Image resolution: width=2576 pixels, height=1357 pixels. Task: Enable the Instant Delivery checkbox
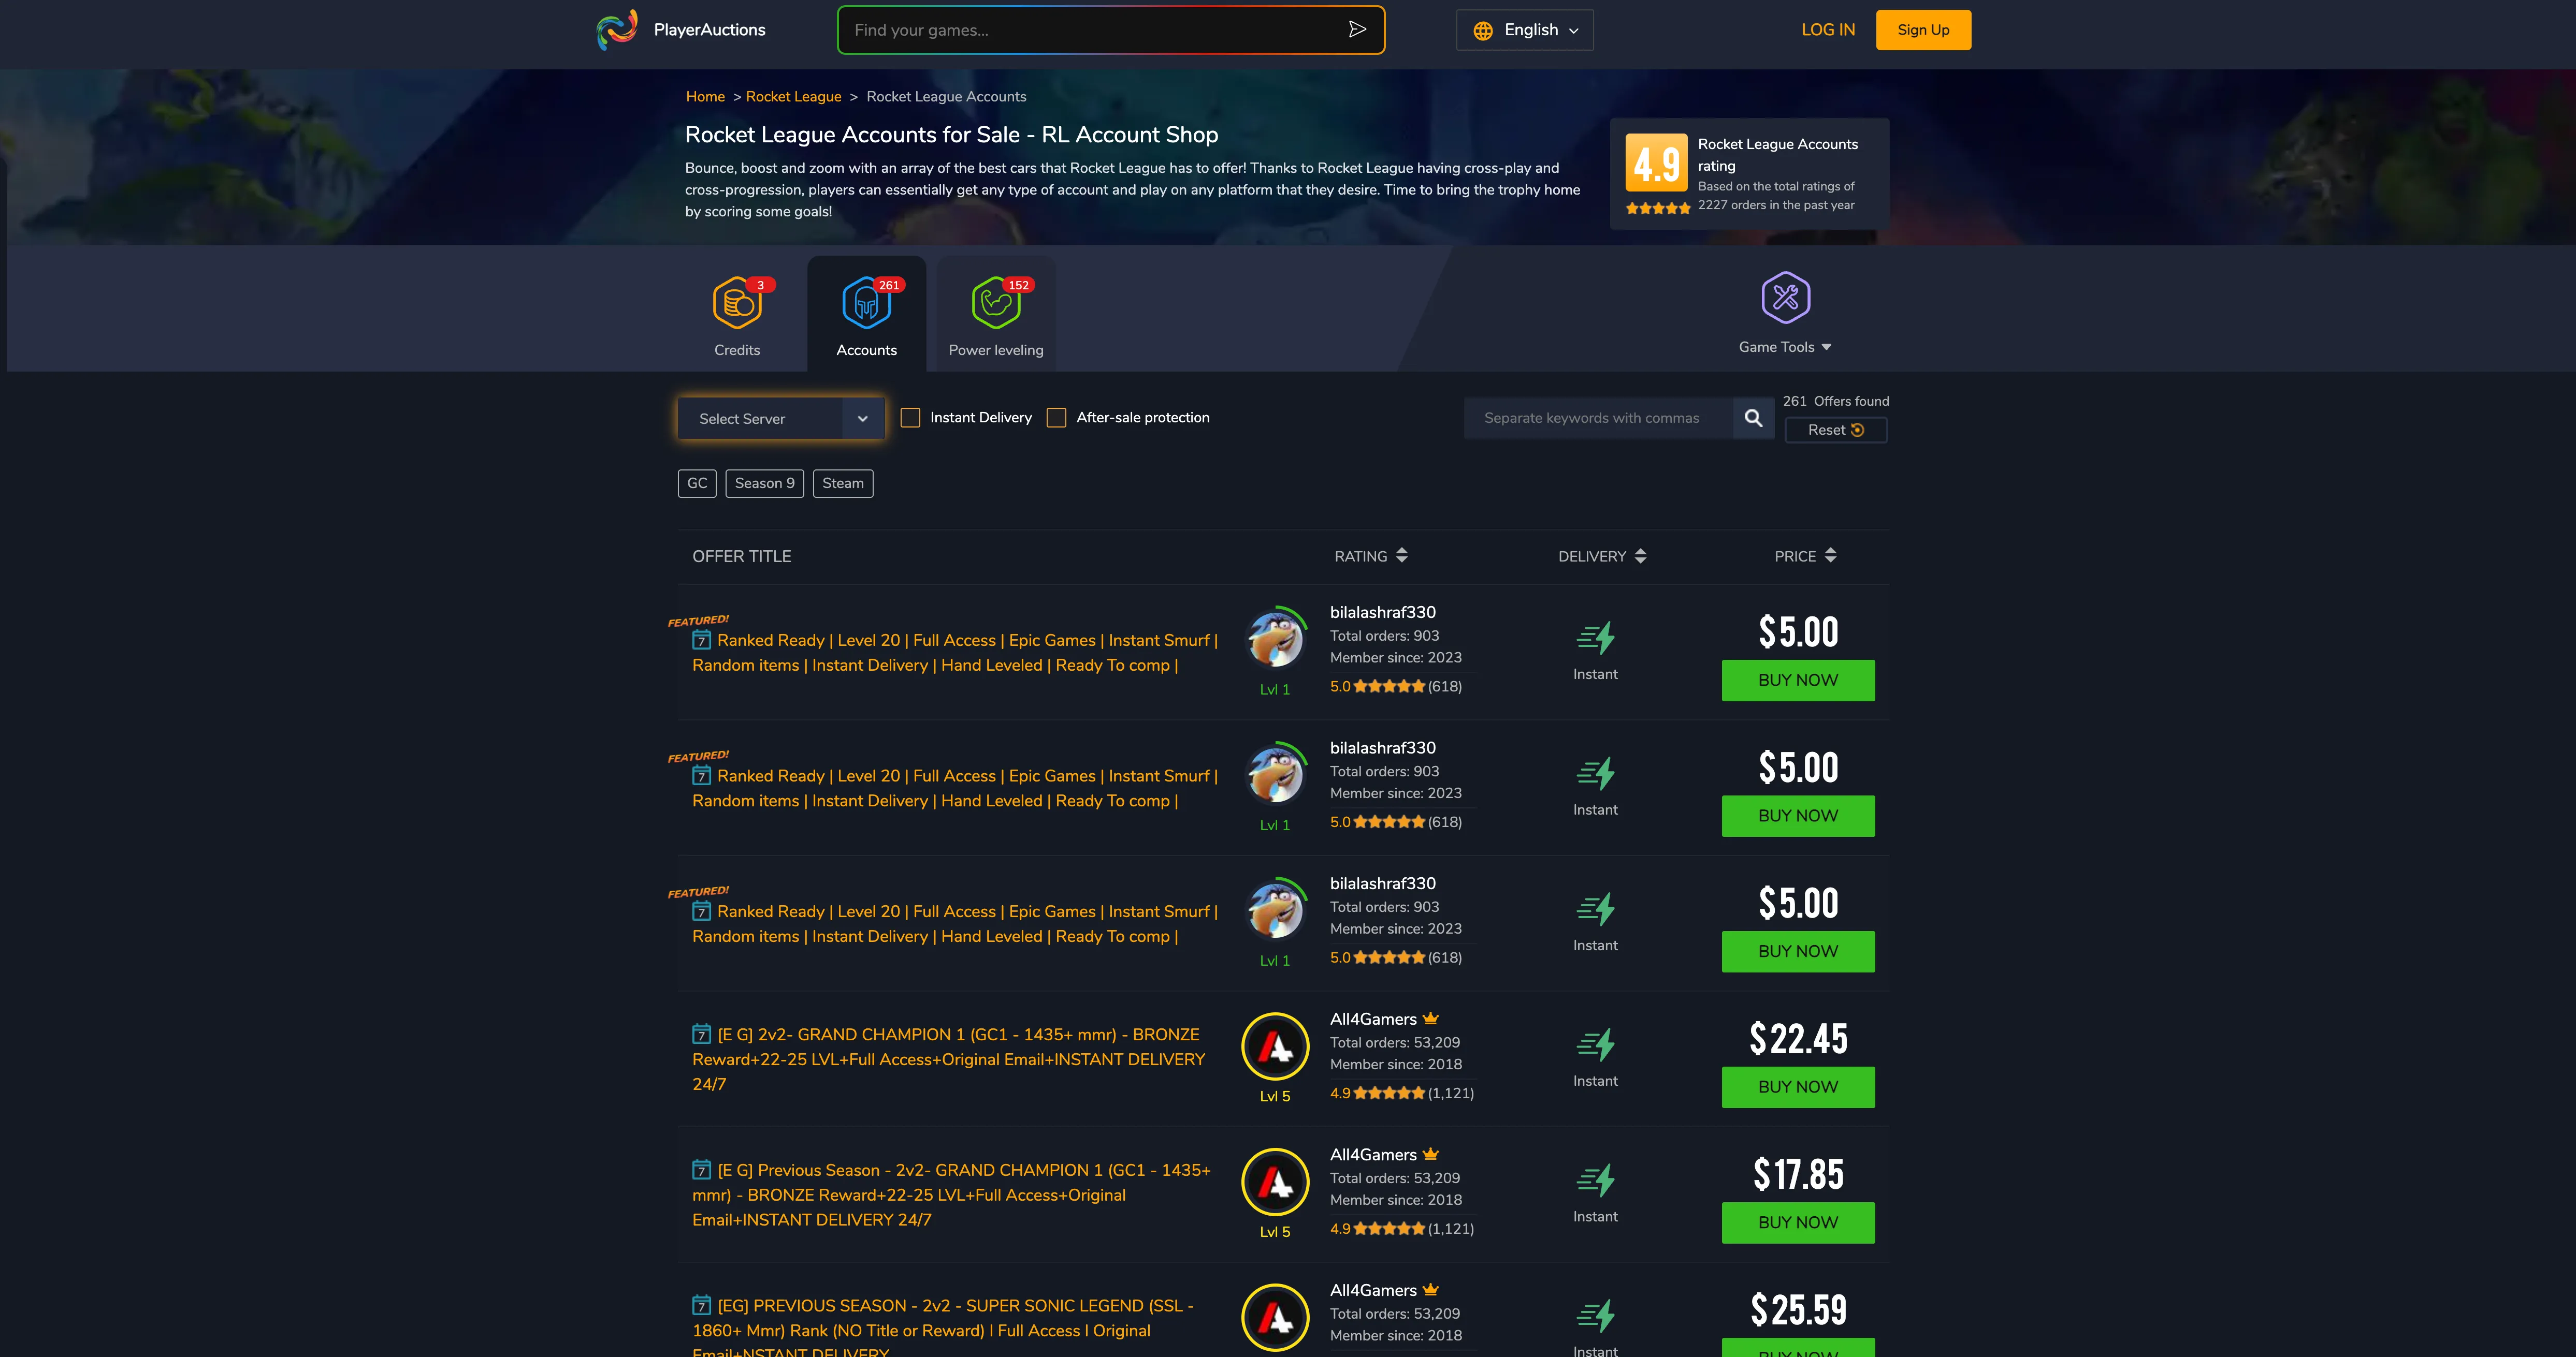(x=910, y=418)
